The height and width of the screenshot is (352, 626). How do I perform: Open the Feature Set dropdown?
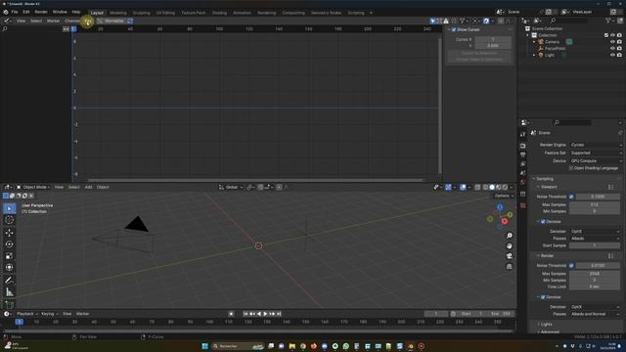coord(596,153)
